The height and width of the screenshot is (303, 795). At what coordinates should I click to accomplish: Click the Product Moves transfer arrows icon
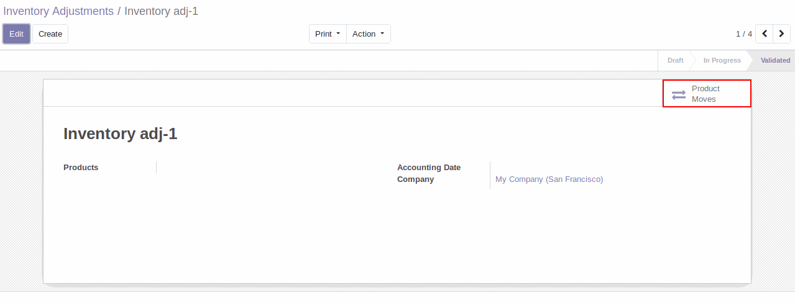click(679, 94)
